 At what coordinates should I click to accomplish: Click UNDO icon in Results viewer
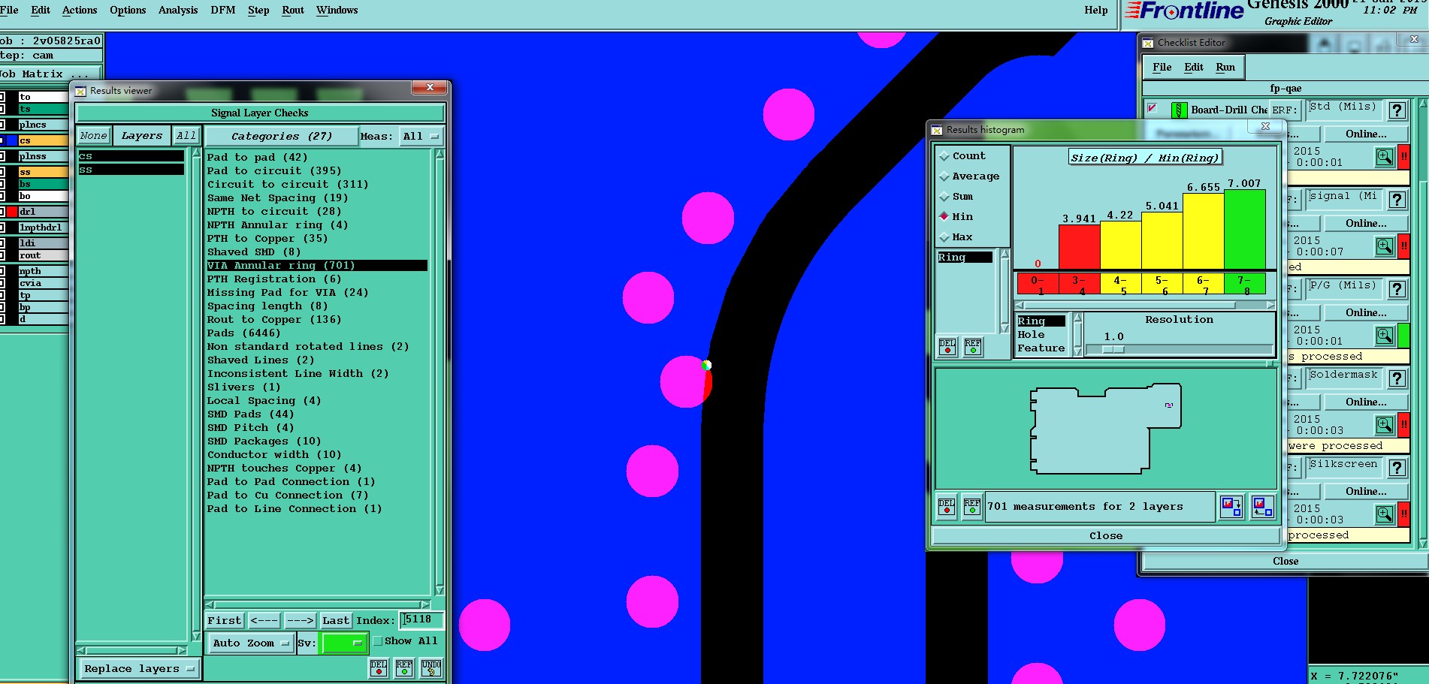431,667
